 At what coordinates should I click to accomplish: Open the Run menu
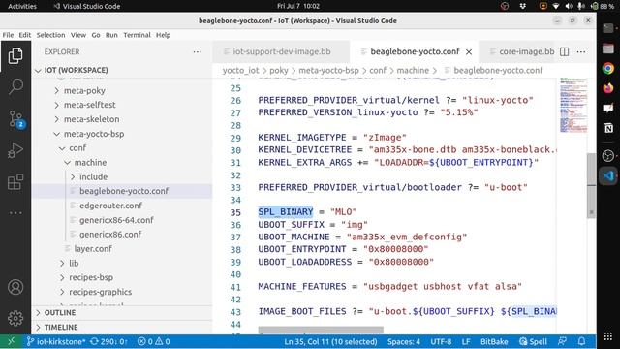(111, 35)
